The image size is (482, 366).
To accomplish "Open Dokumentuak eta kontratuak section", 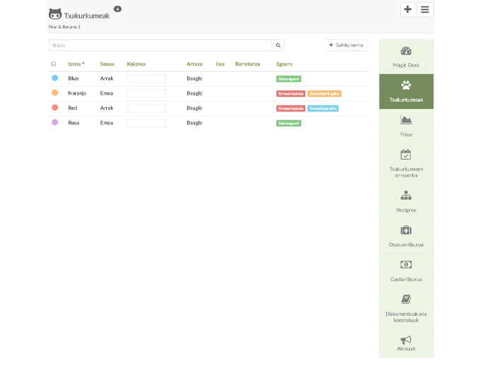I will pyautogui.click(x=406, y=309).
